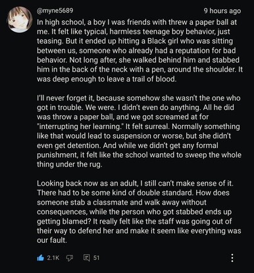This screenshot has width=254, height=273.
Task: Open replies via the comment bubble icon
Action: click(x=87, y=258)
